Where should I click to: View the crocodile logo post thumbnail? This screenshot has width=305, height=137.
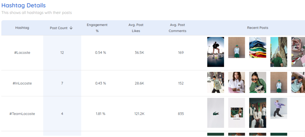[216, 113]
